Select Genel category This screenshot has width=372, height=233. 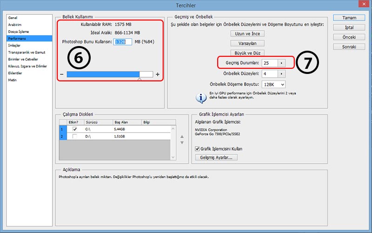(29, 18)
